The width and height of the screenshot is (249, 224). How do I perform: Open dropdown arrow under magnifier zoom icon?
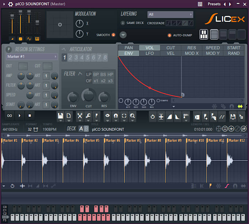[132, 121]
